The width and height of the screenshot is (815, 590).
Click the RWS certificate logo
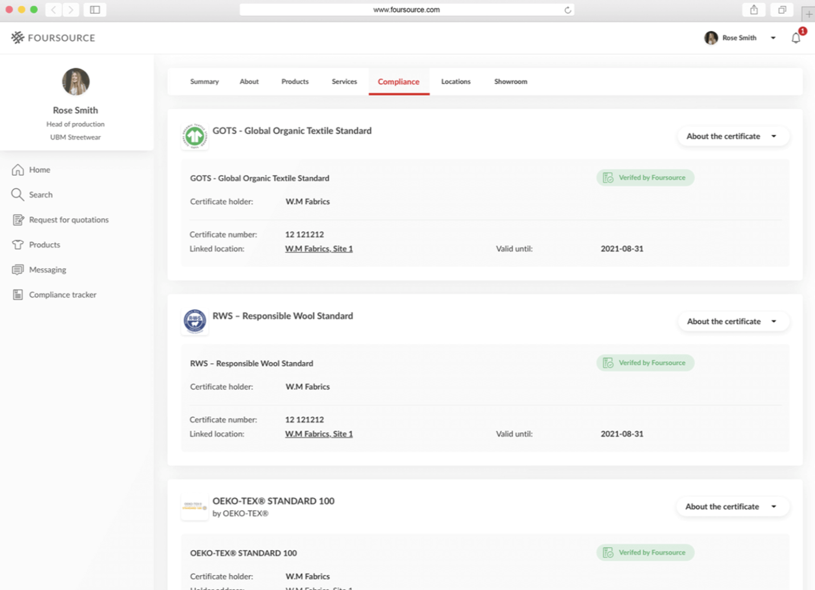(x=195, y=321)
